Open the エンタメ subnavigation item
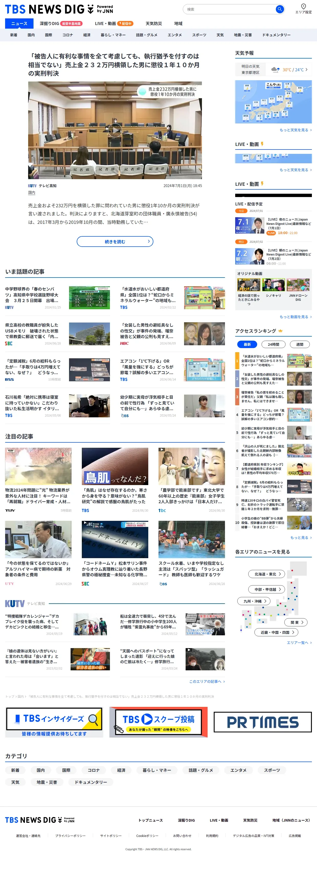The height and width of the screenshot is (885, 317). pyautogui.click(x=175, y=35)
